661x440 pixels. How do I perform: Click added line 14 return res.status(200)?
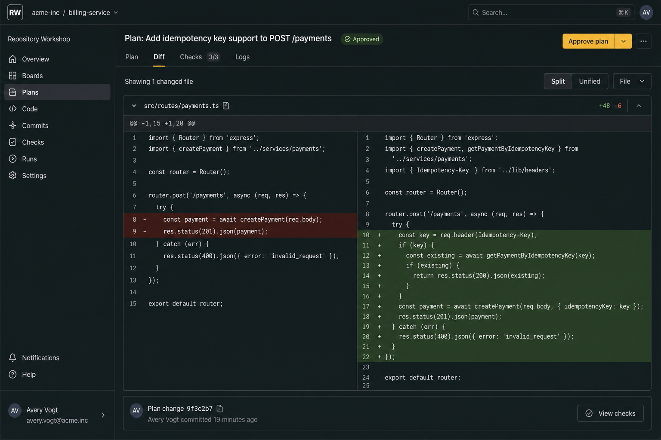(504, 275)
